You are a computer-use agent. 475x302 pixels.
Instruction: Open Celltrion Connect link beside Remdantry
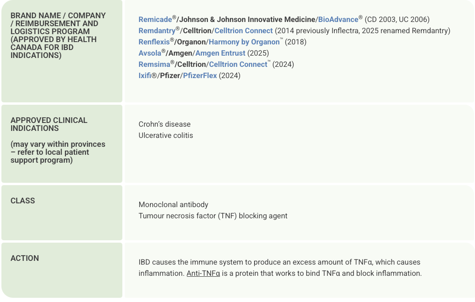tap(243, 31)
